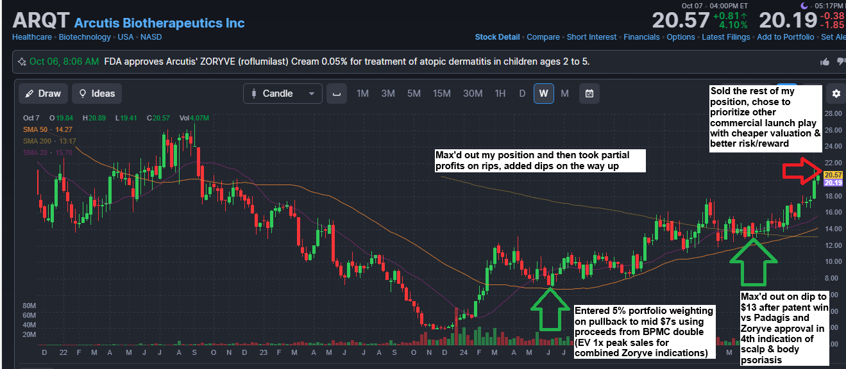The image size is (846, 369).
Task: Filter by the Healthcare sector link
Action: pyautogui.click(x=32, y=37)
